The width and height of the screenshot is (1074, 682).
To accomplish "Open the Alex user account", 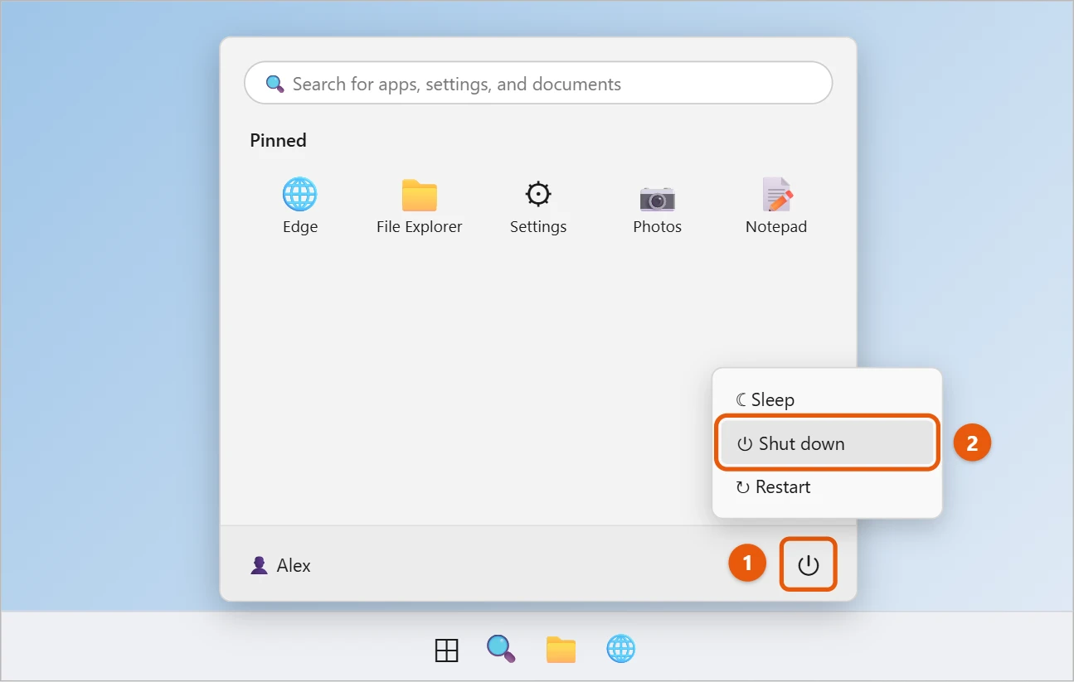I will click(x=280, y=565).
